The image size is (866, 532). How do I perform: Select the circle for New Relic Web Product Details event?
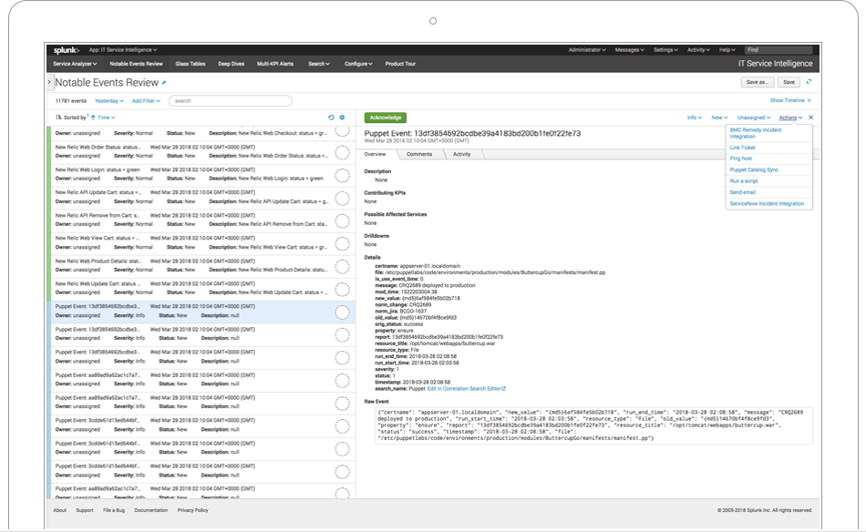click(x=343, y=267)
